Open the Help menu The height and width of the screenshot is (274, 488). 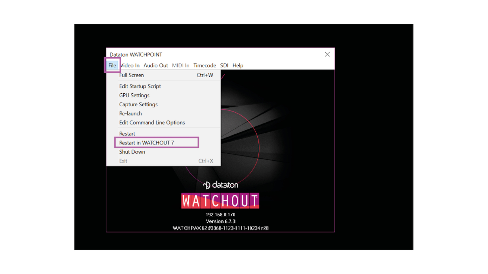238,65
